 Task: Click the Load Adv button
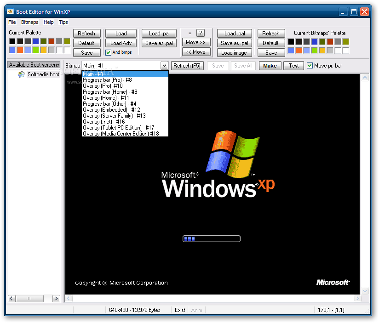click(x=121, y=43)
